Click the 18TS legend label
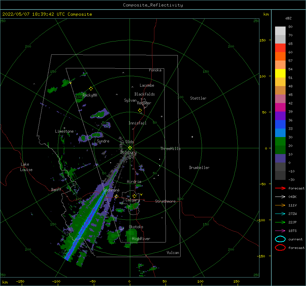306x286 pixels. tap(292, 231)
